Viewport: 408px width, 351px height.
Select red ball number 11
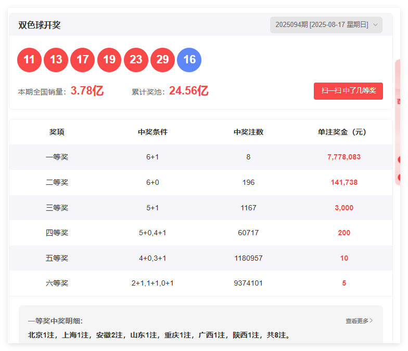(29, 60)
